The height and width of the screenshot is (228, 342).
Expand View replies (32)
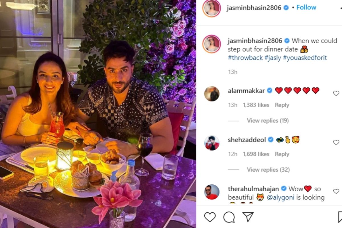(x=268, y=170)
